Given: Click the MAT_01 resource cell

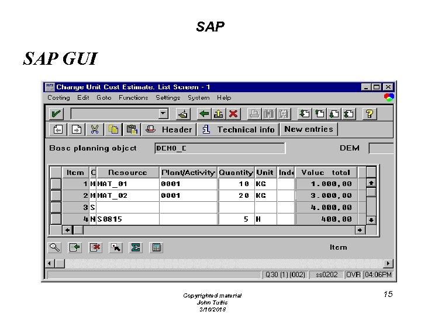Looking at the screenshot, I should point(128,184).
